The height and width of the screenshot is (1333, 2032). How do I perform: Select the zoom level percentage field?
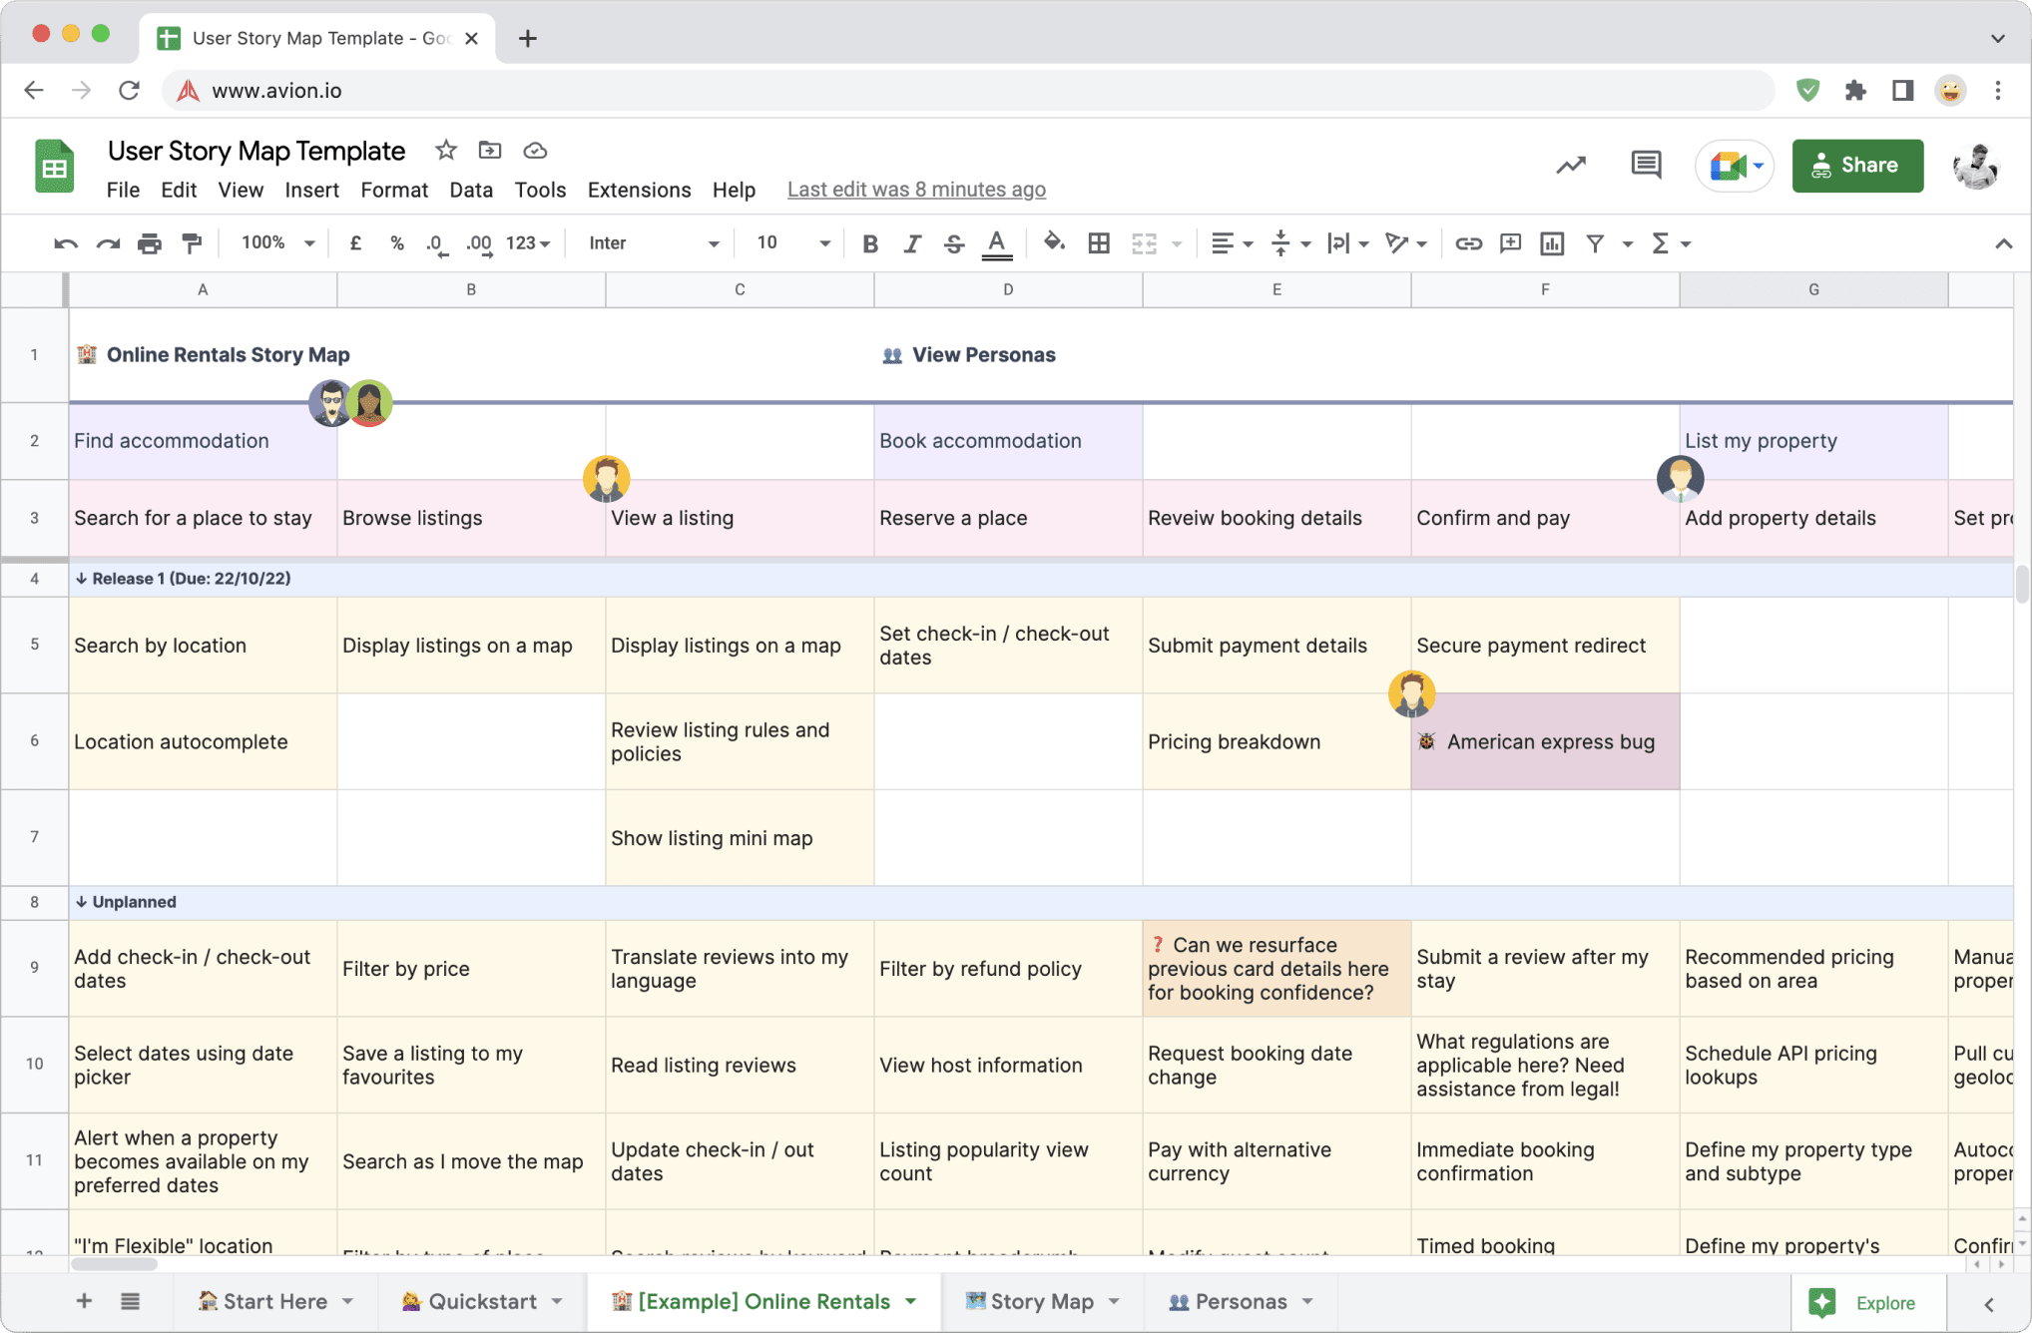(275, 242)
